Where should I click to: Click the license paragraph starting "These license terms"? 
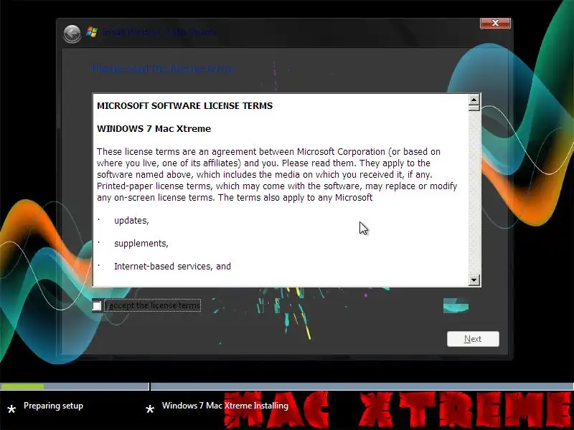coord(277,174)
